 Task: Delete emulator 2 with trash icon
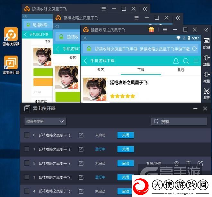(x=188, y=163)
